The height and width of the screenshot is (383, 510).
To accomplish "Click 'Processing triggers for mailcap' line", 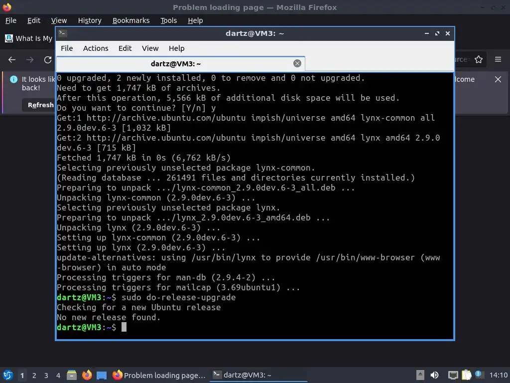I will click(178, 287).
